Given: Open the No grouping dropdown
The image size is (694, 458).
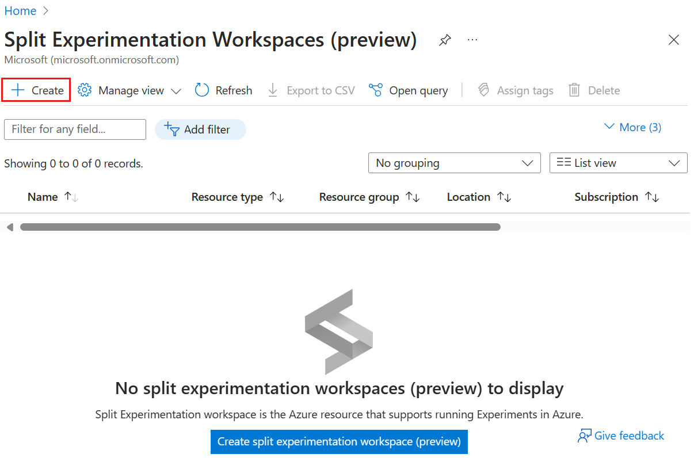Looking at the screenshot, I should pos(454,163).
